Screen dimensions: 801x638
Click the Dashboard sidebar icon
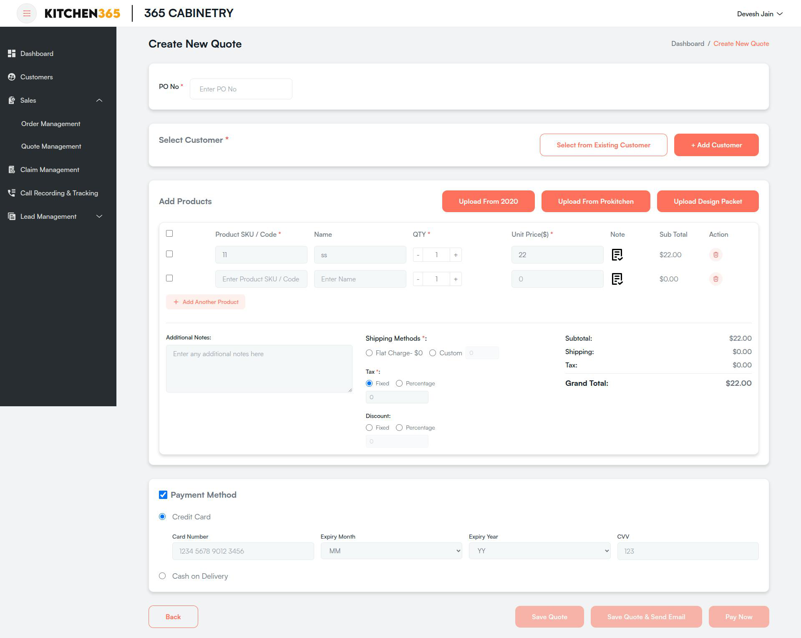[12, 53]
